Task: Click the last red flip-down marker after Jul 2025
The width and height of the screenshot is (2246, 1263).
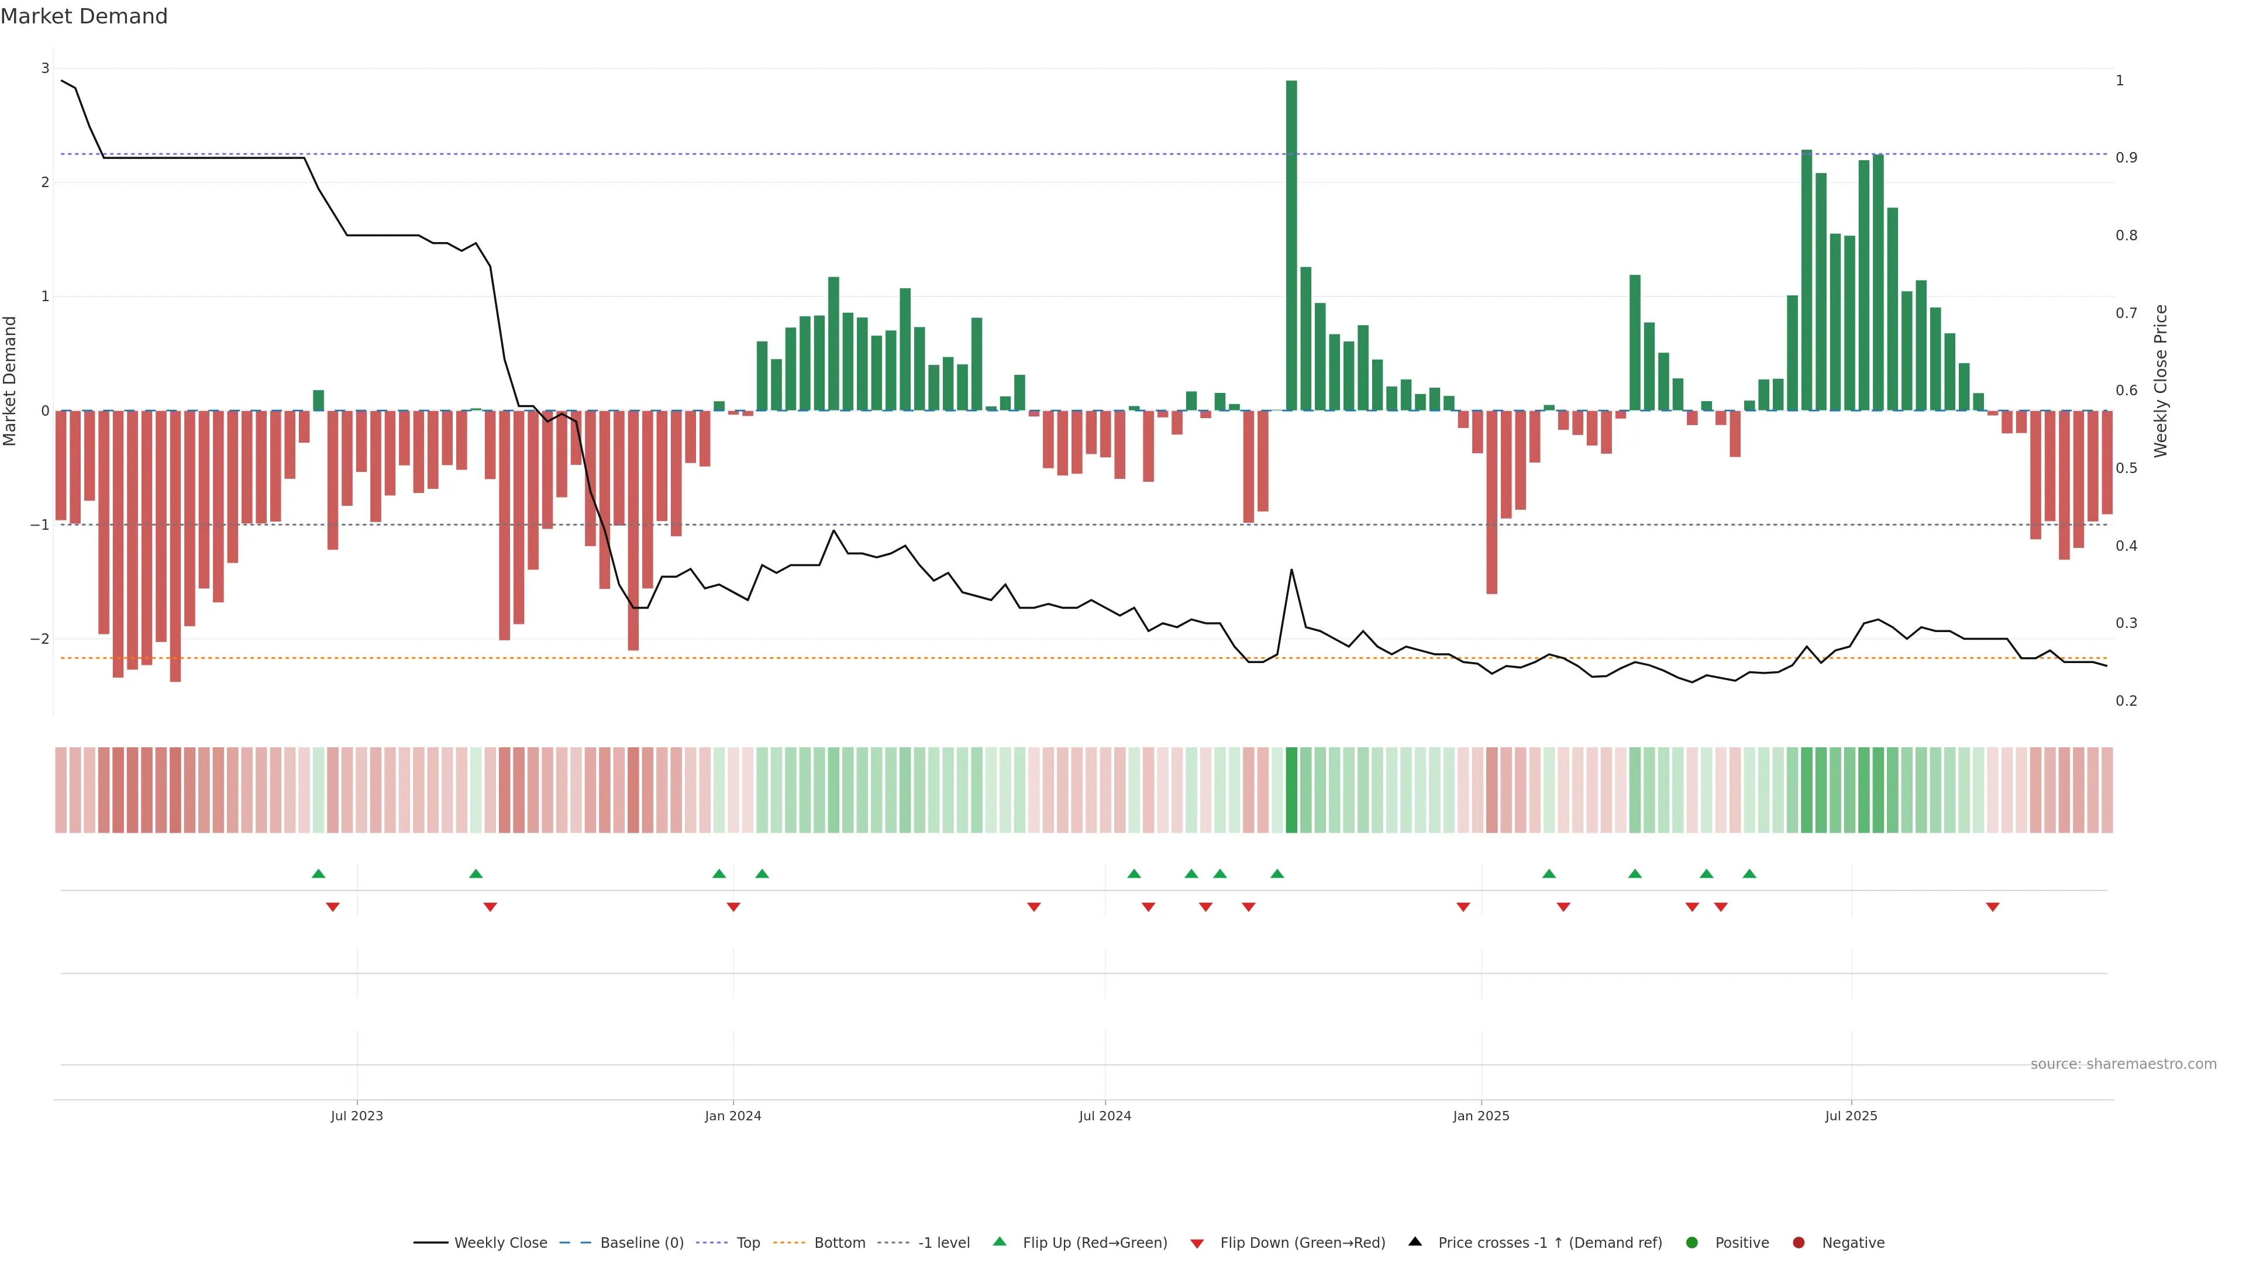Action: [x=1992, y=906]
